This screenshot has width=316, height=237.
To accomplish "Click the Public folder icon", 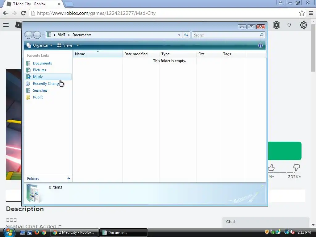I will 28,97.
